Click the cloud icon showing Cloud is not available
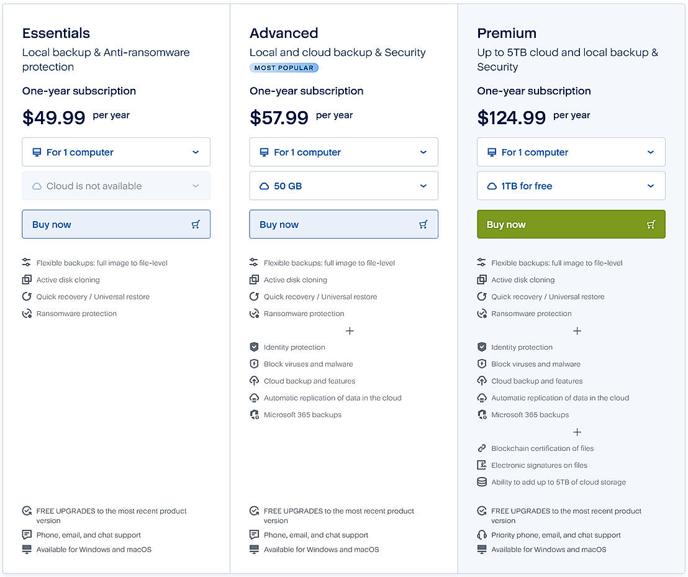 point(37,185)
